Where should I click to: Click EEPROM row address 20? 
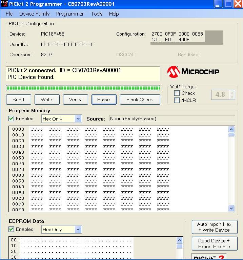[14, 252]
